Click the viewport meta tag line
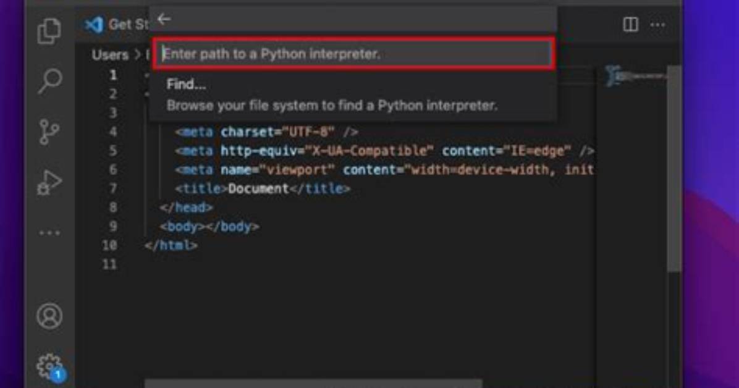The width and height of the screenshot is (739, 388). pos(384,170)
